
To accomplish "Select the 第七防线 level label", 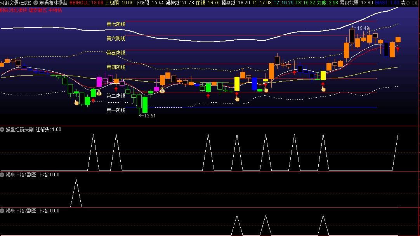I will pyautogui.click(x=116, y=24).
